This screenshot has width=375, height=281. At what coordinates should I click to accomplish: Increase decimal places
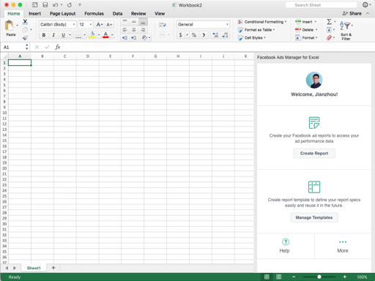215,35
